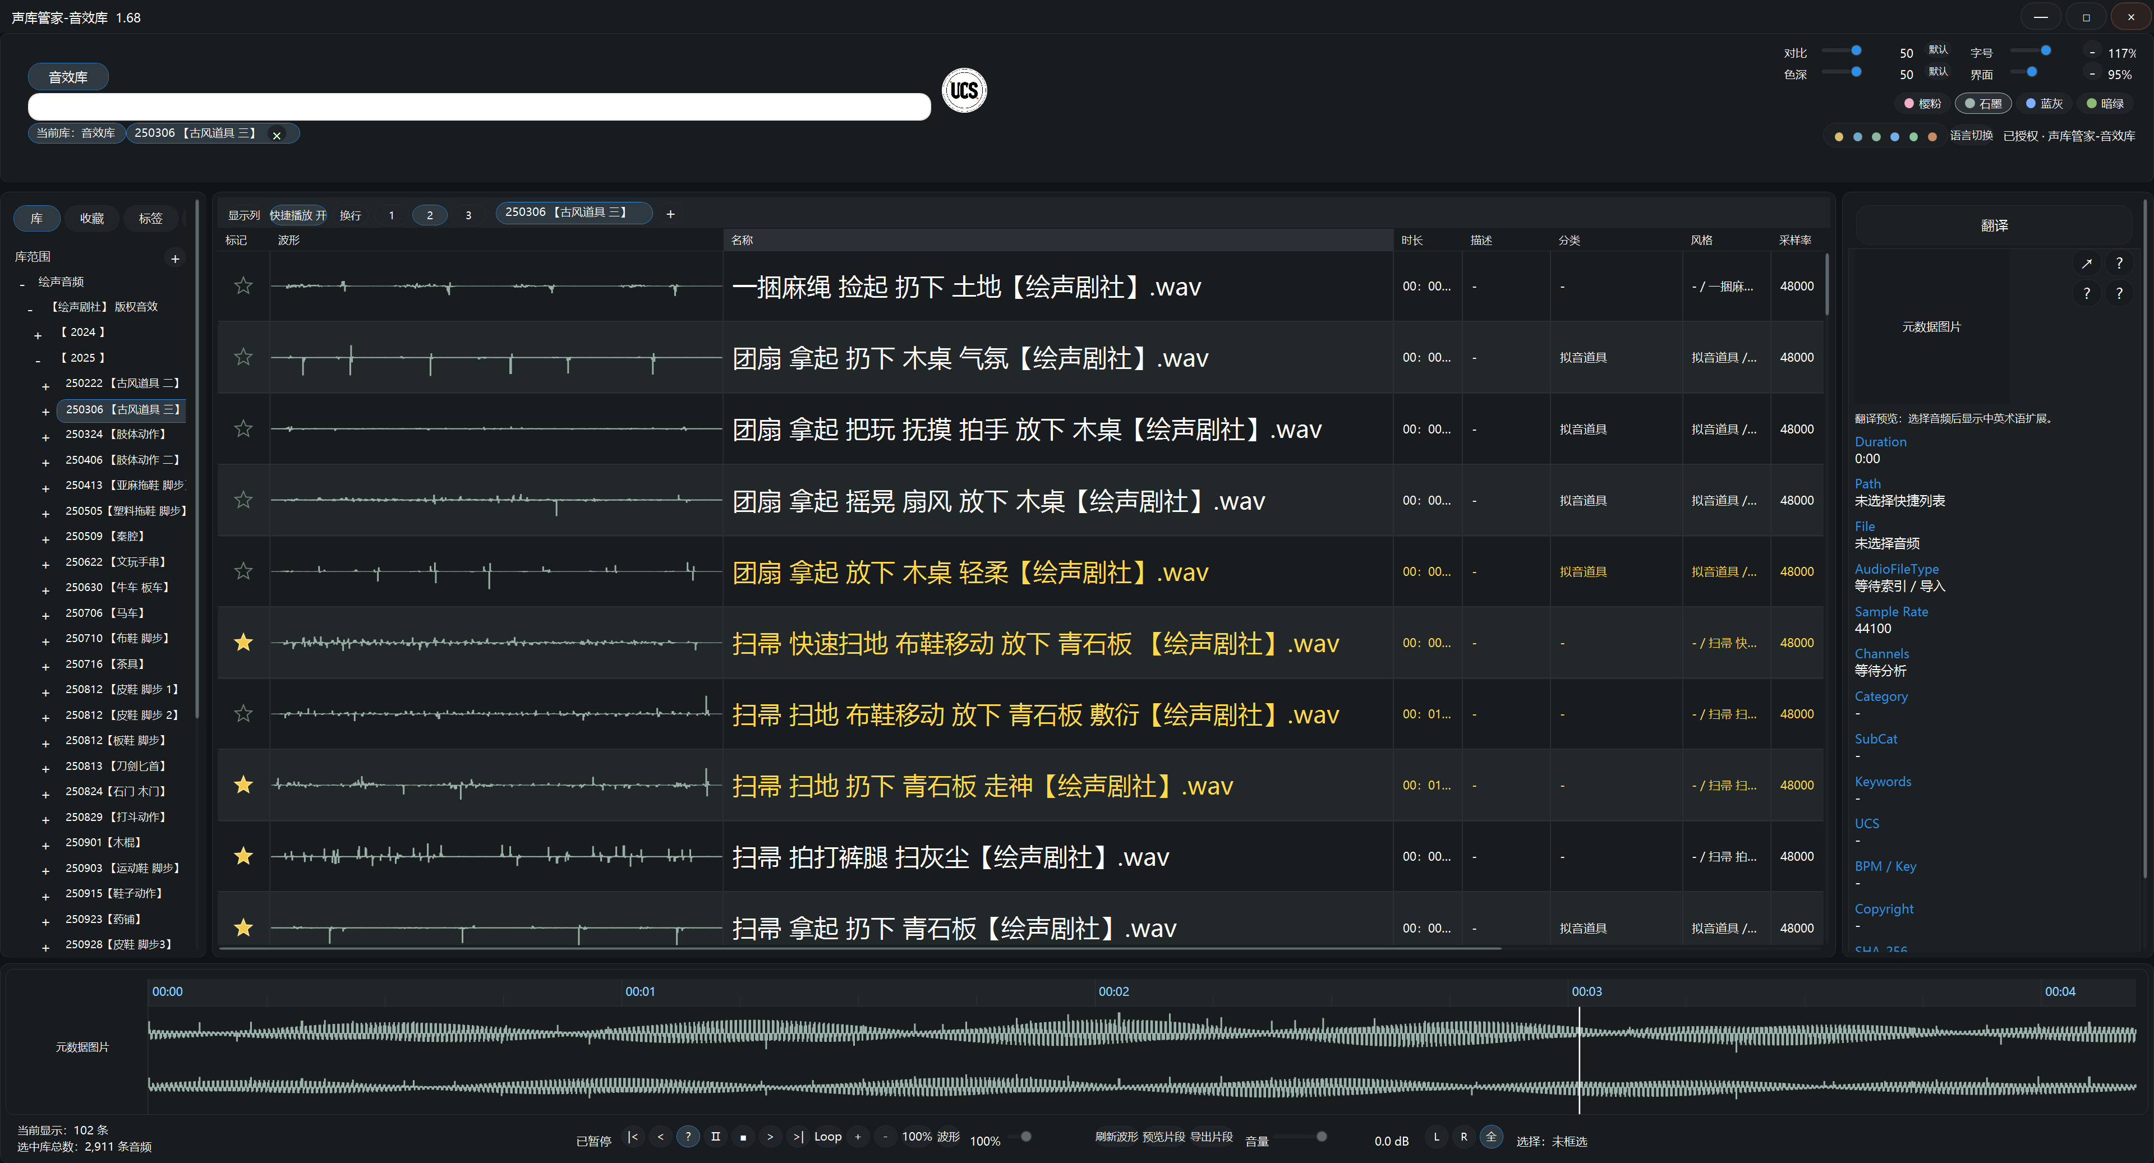Add a new list tab with +
The image size is (2154, 1163).
coord(671,214)
